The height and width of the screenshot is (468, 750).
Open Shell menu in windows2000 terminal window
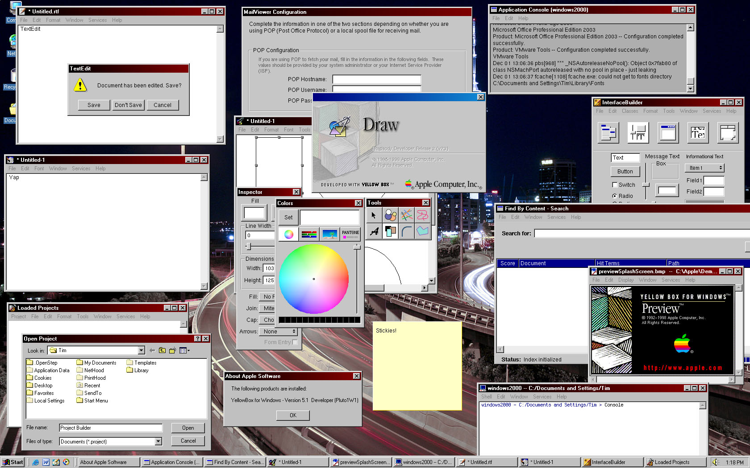[x=487, y=397]
